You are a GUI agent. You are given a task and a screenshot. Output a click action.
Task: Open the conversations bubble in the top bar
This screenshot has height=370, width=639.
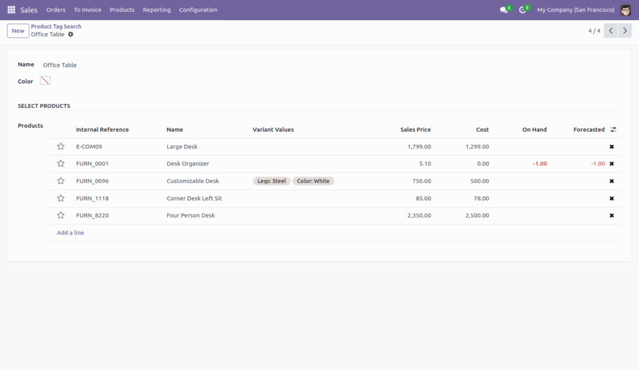click(x=503, y=9)
